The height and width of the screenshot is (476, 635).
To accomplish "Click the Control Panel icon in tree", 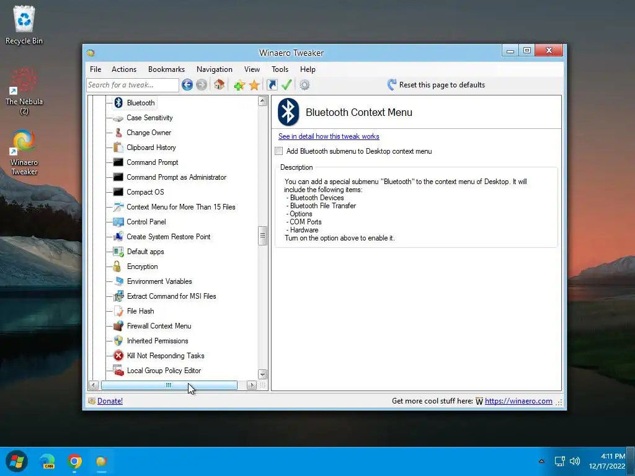I will point(118,222).
